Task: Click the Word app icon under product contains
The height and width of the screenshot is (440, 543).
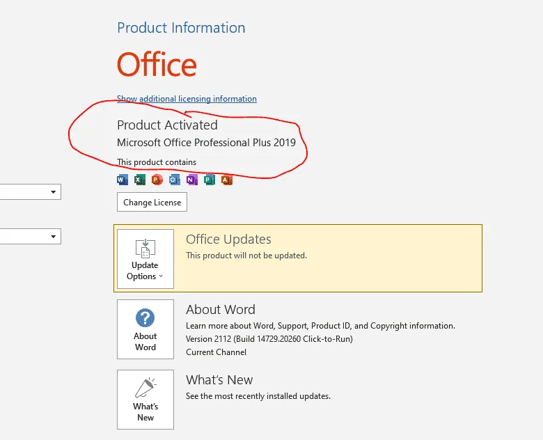Action: click(x=123, y=180)
